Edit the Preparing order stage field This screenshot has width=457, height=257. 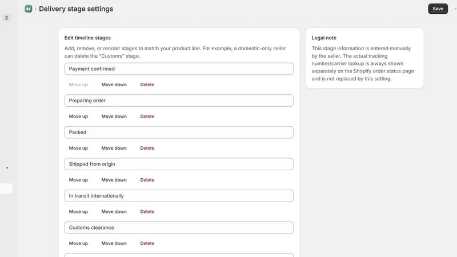(179, 101)
